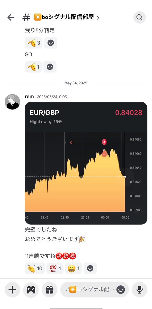The width and height of the screenshot is (152, 309).
Task: Expand channel details via title chevron
Action: click(98, 18)
